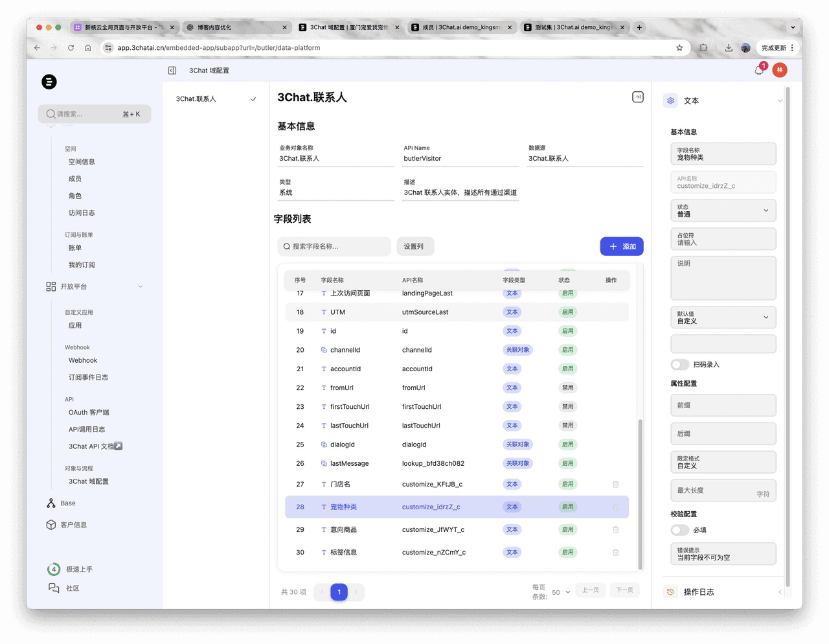
Task: Click the blue 添加 button
Action: pyautogui.click(x=622, y=246)
